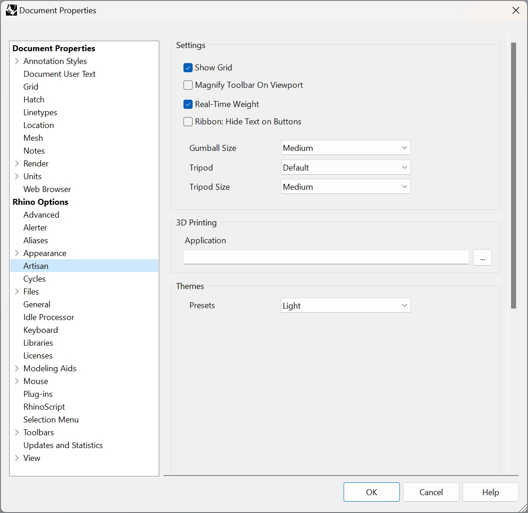Open the Tripod dropdown
The width and height of the screenshot is (528, 513).
(x=345, y=167)
